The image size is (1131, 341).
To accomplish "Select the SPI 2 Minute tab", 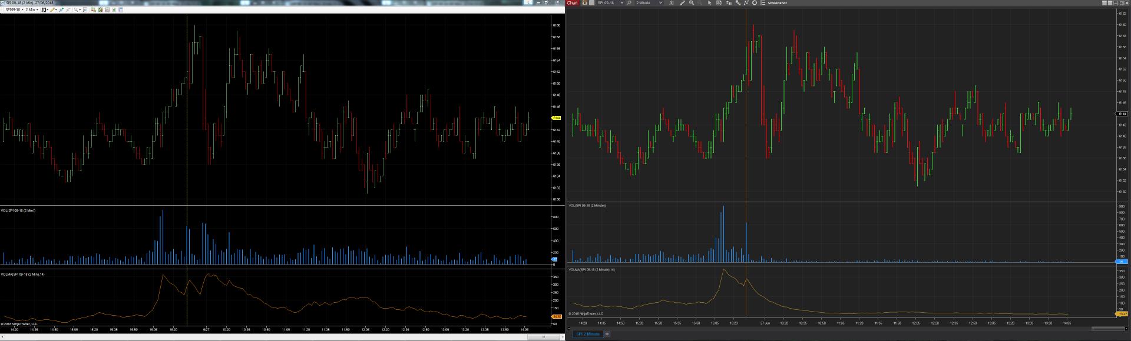I will tap(587, 334).
